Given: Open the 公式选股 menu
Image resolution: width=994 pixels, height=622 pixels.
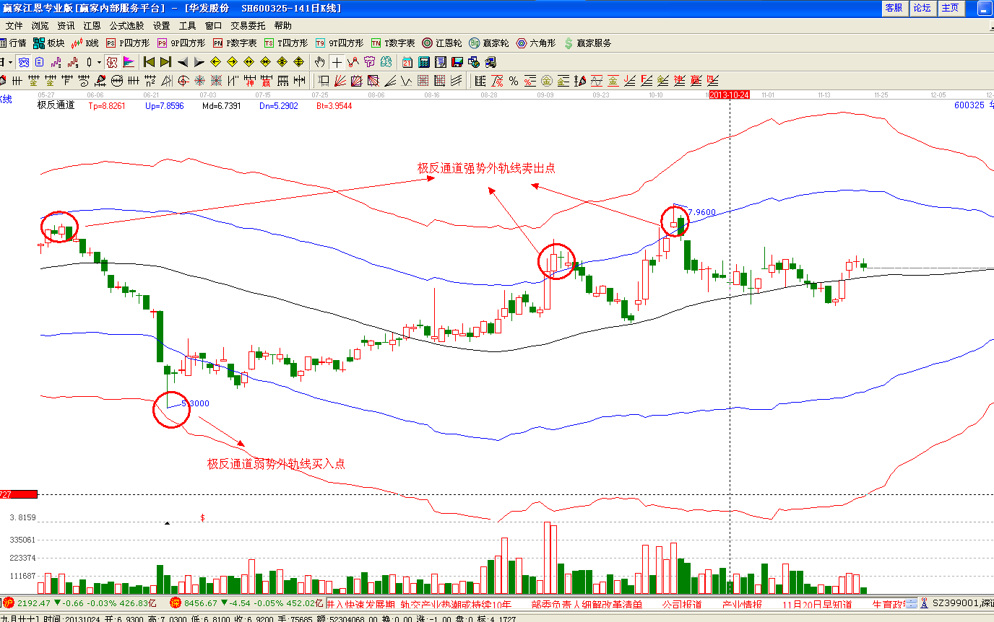Looking at the screenshot, I should 126,26.
